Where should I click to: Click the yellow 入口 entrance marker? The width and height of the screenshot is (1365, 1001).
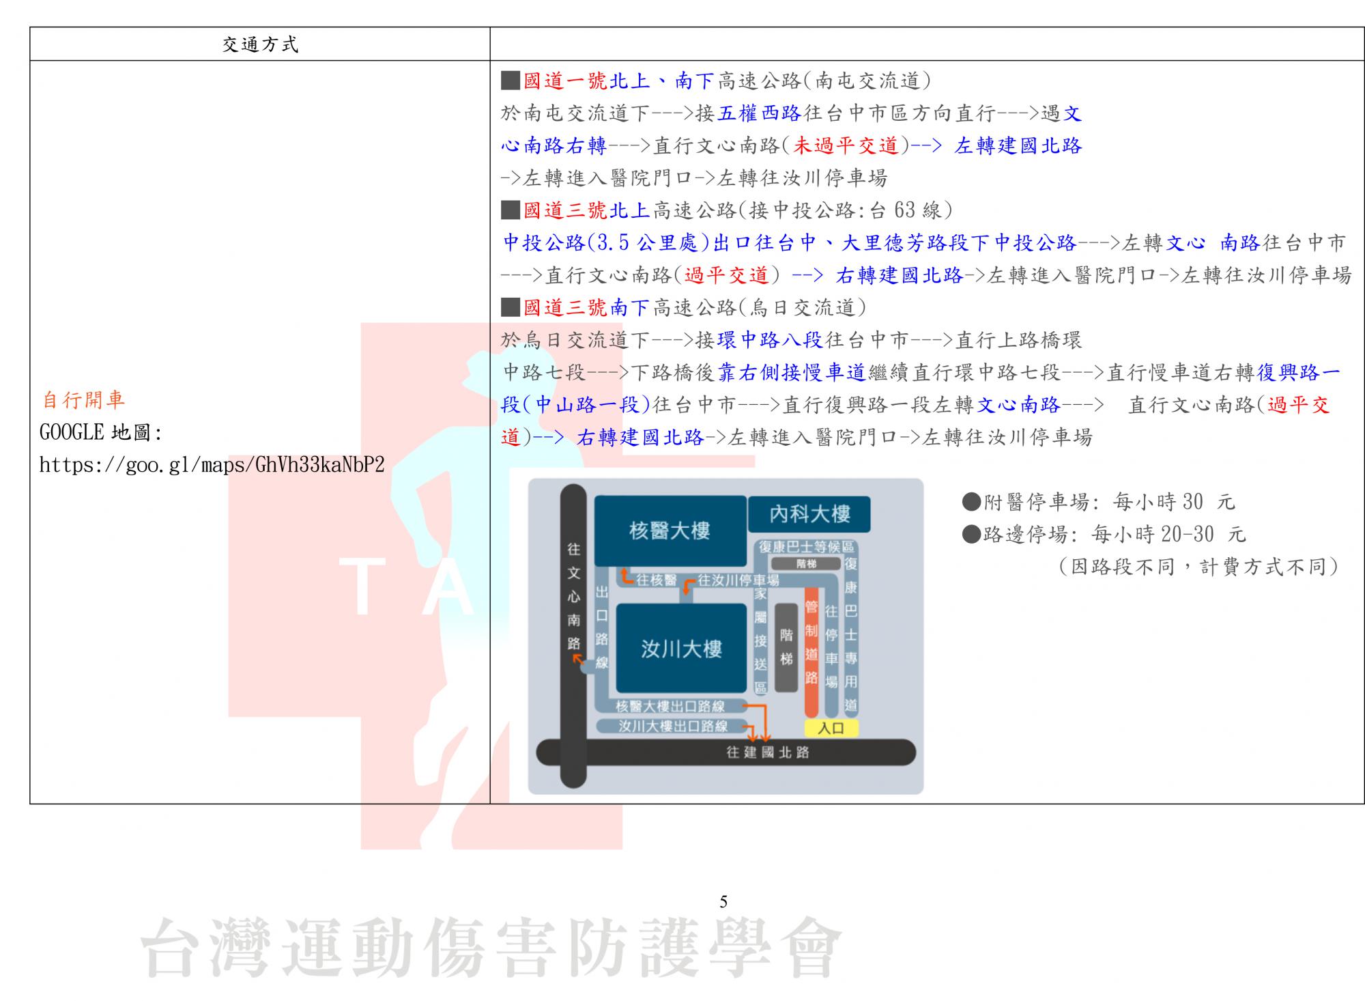pos(831,729)
